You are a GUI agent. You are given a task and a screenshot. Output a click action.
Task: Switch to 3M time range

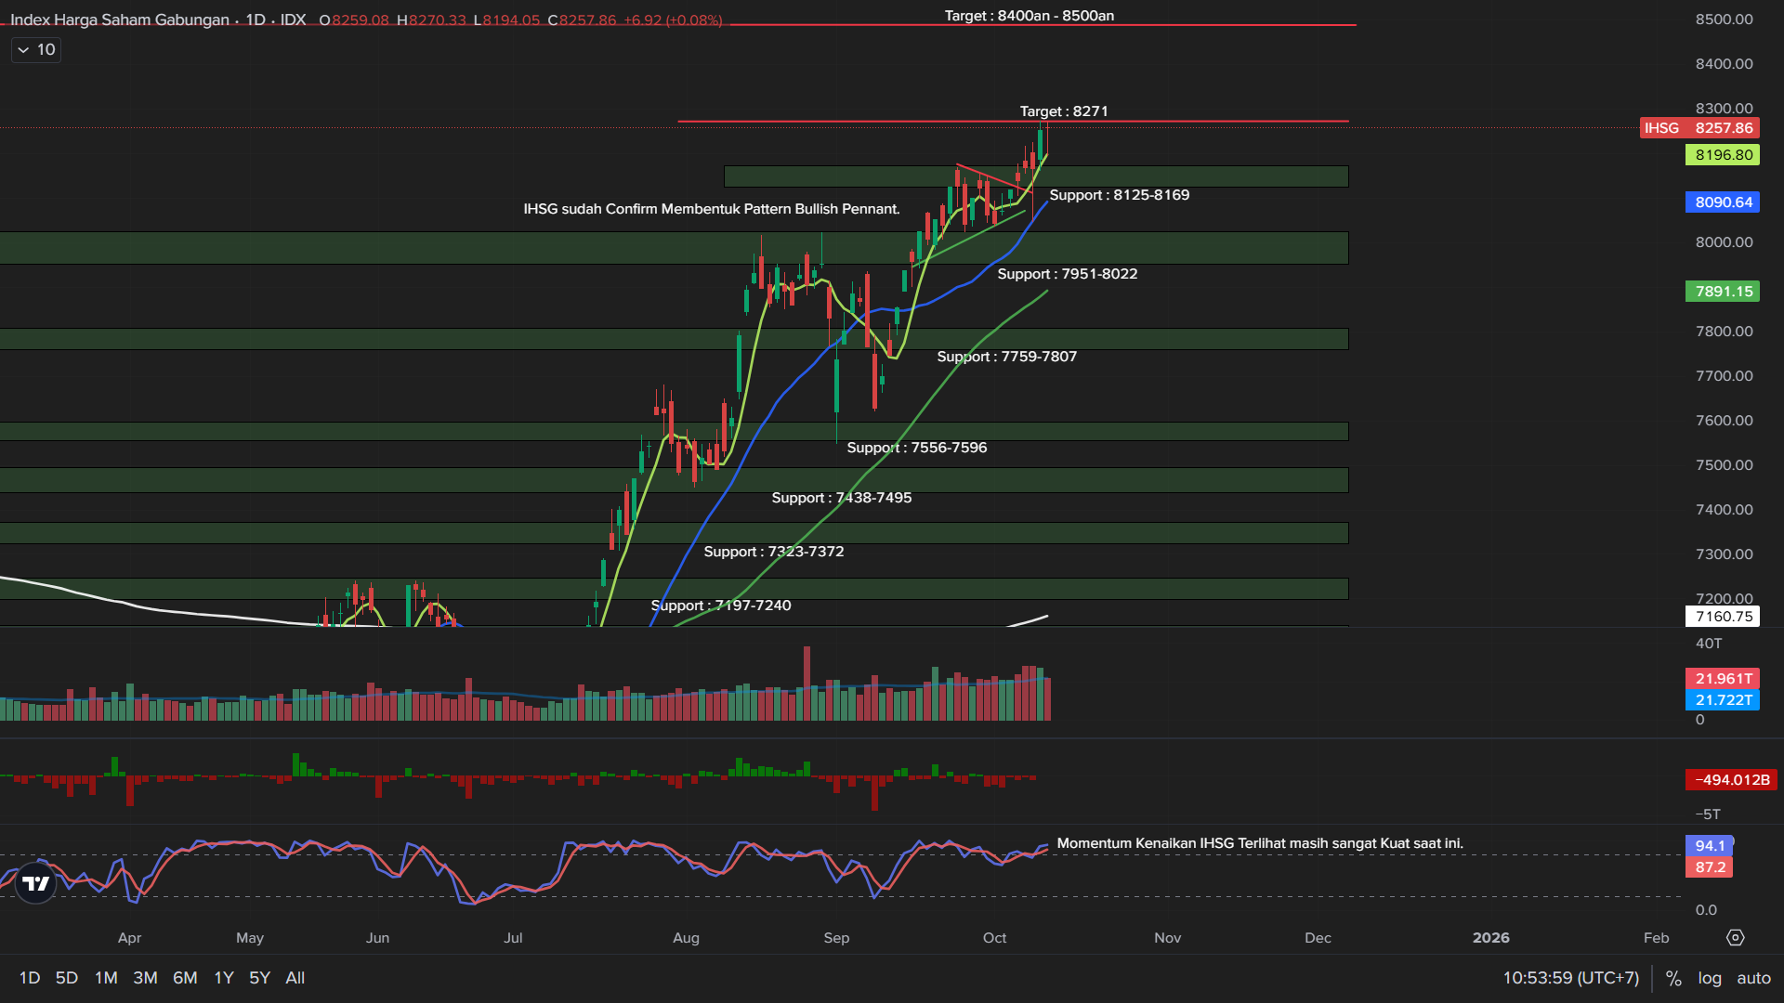pyautogui.click(x=145, y=978)
